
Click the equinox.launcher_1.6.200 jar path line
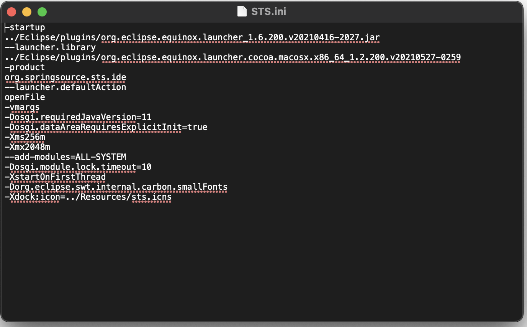[x=192, y=38]
